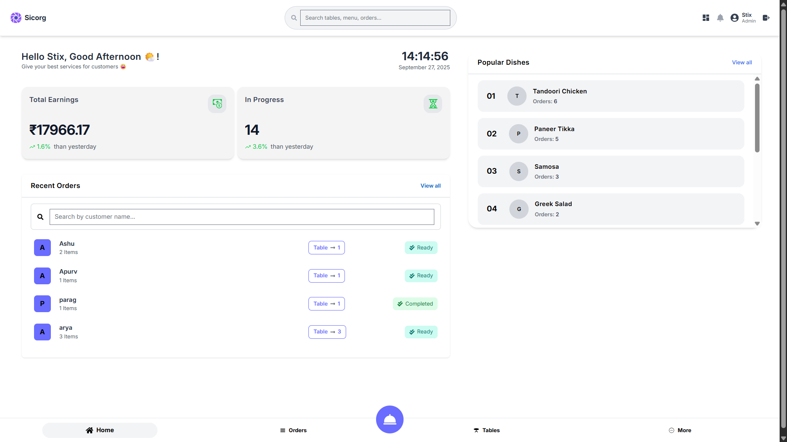Click the In Progress hourglass icon
The height and width of the screenshot is (442, 787).
click(433, 104)
